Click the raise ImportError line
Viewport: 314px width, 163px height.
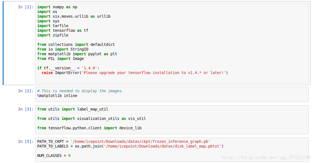pyautogui.click(x=135, y=73)
